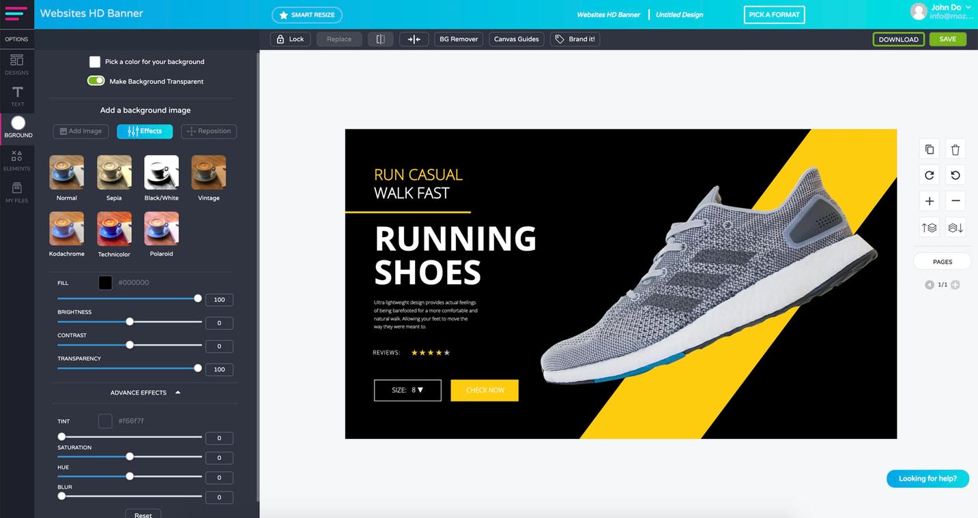Click the Blur slider handle

click(61, 496)
